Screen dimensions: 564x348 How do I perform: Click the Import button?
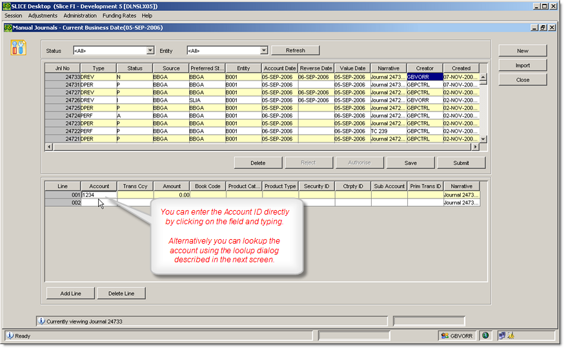coord(522,65)
